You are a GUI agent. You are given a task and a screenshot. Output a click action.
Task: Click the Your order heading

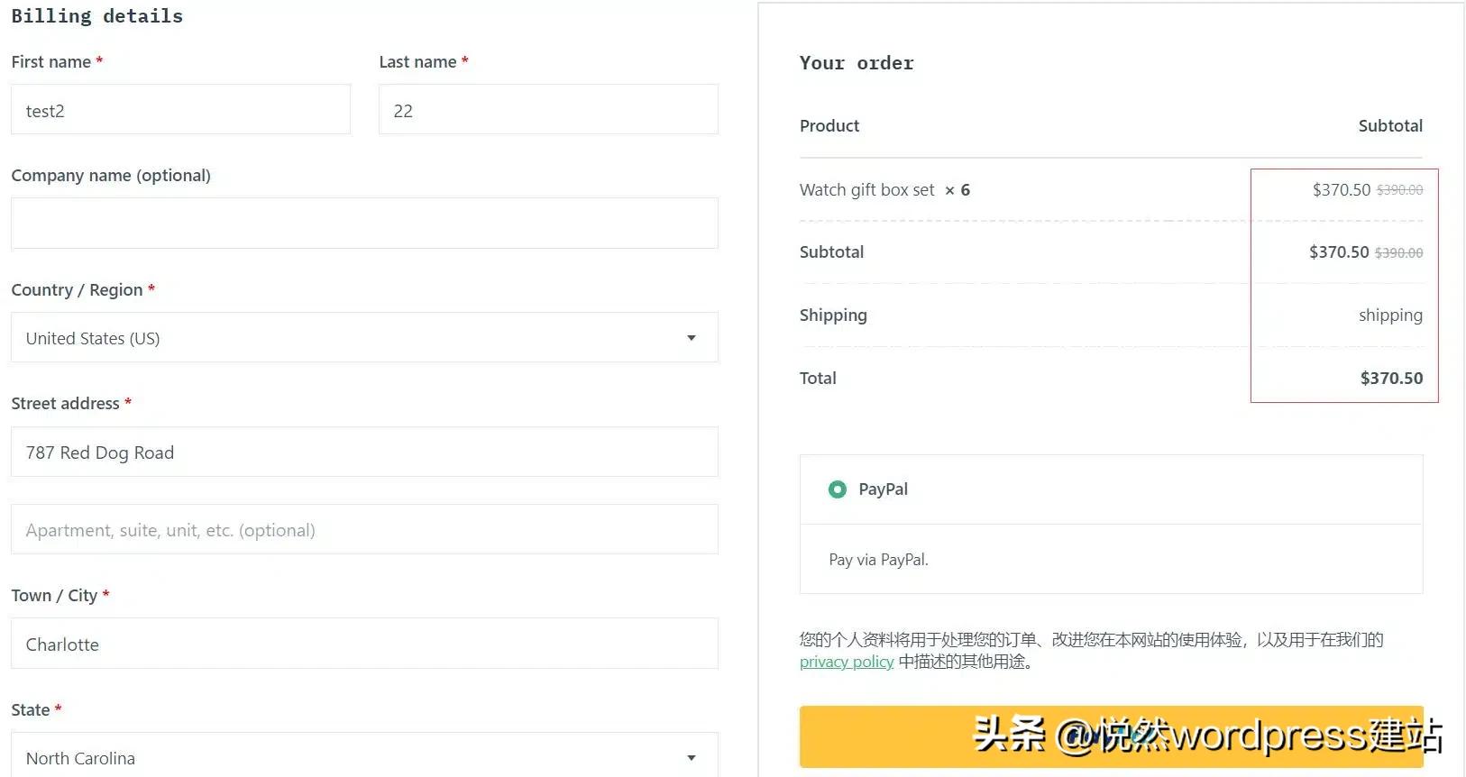coord(856,63)
